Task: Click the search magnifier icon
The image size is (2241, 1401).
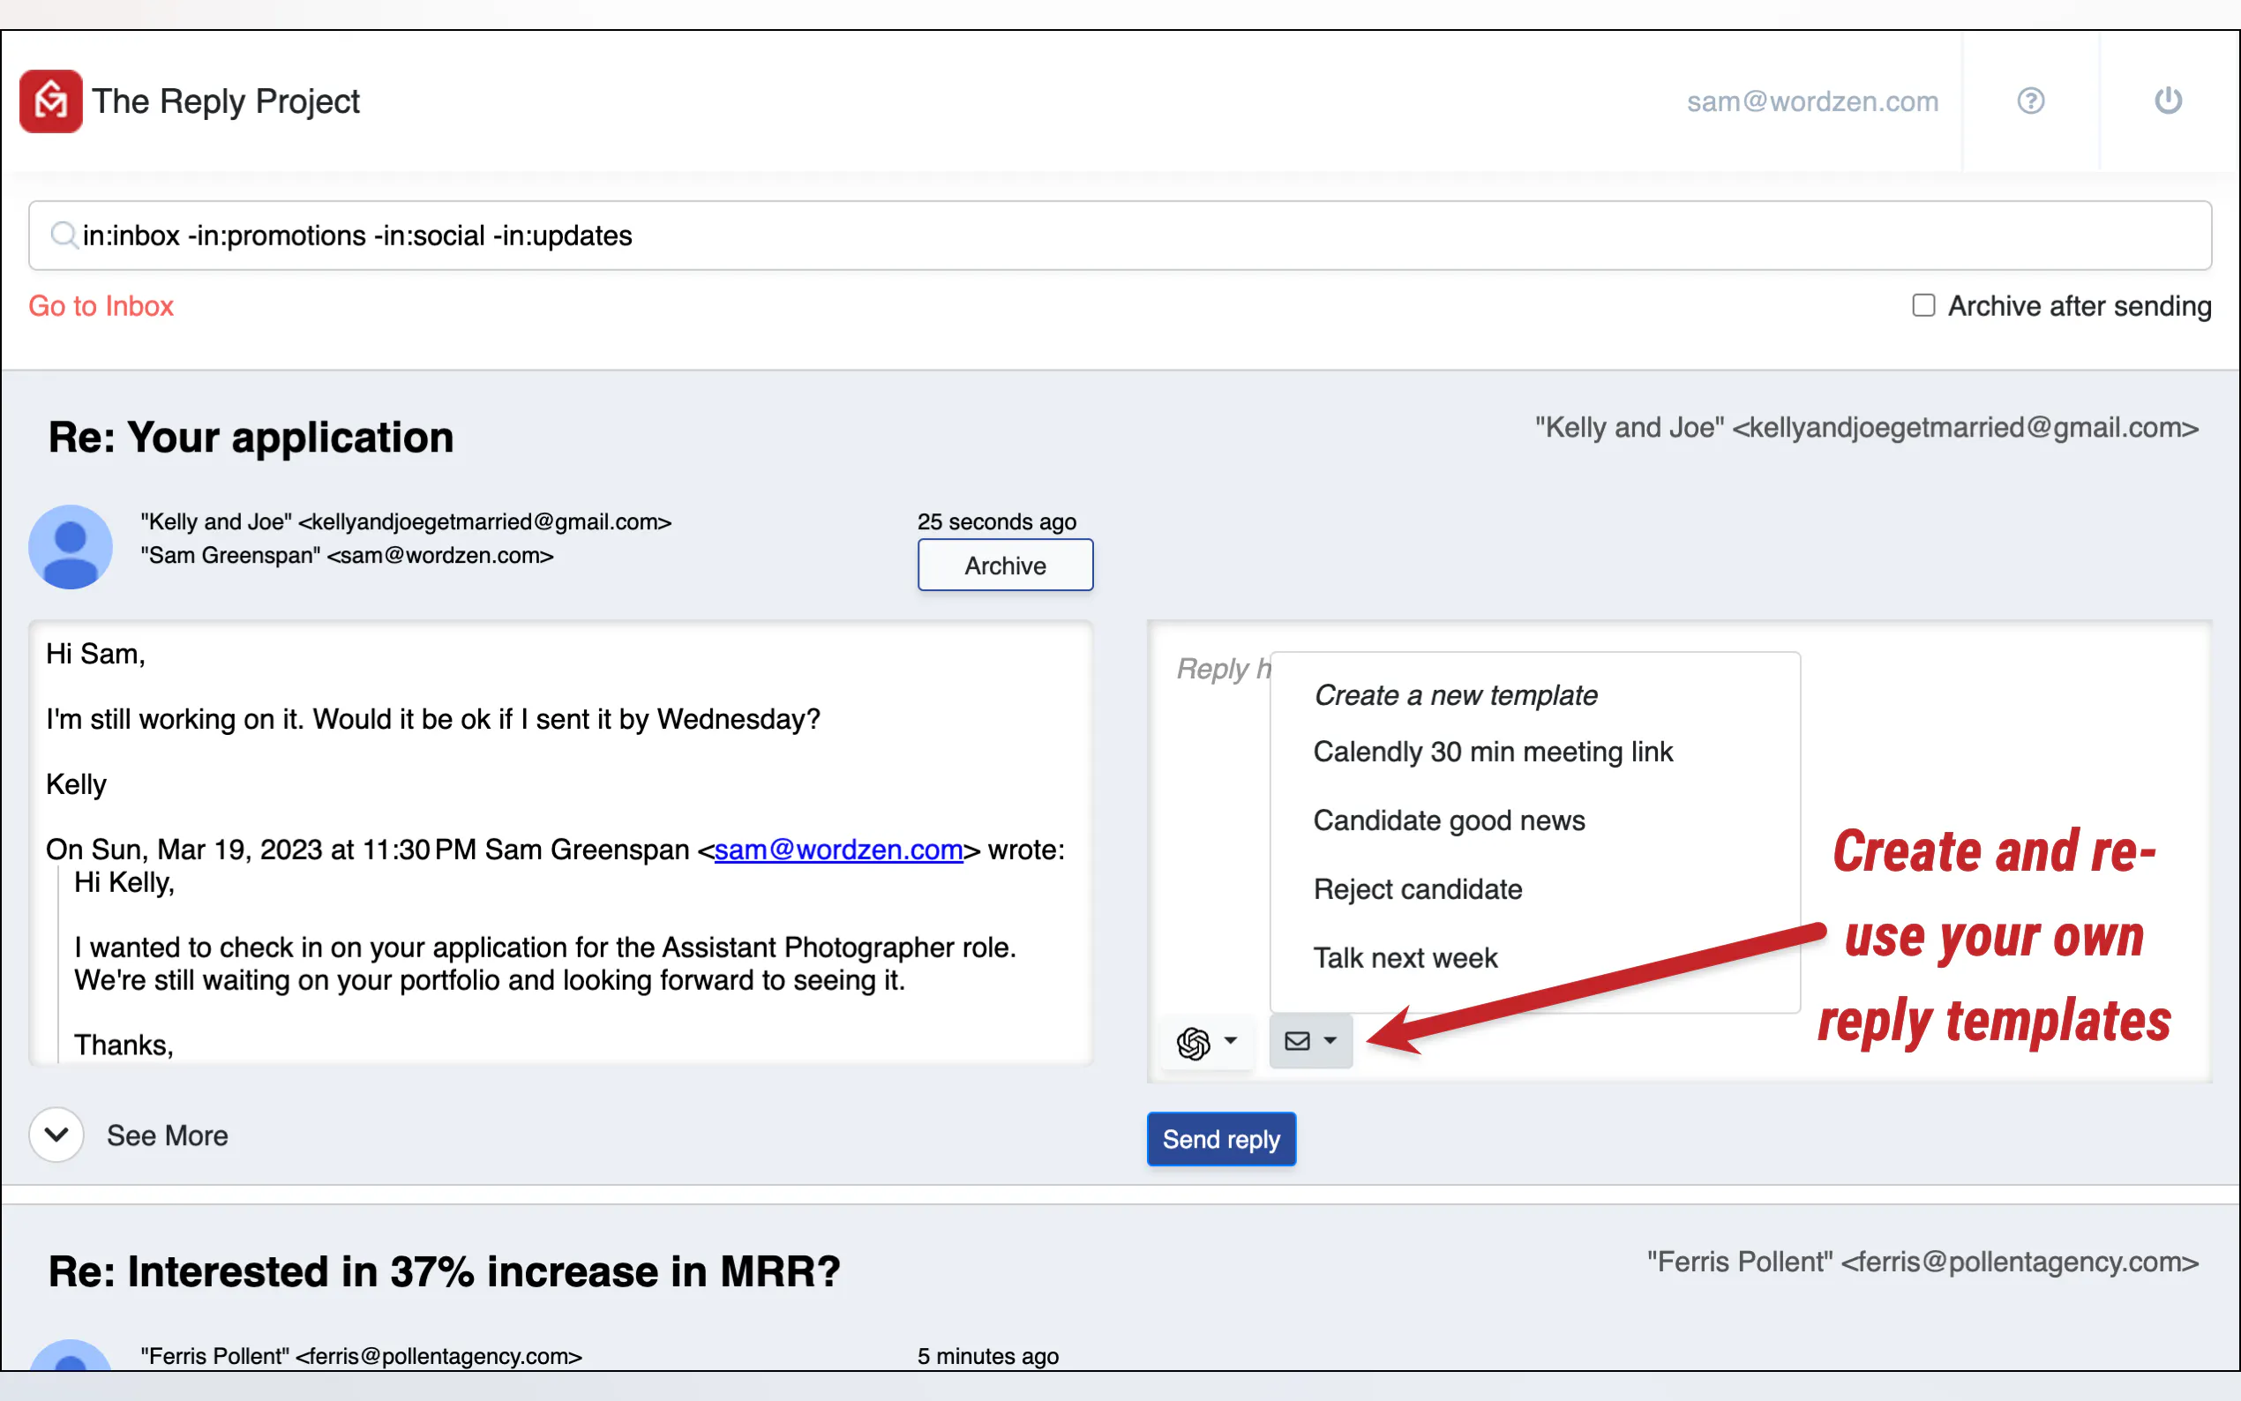Action: pos(63,236)
